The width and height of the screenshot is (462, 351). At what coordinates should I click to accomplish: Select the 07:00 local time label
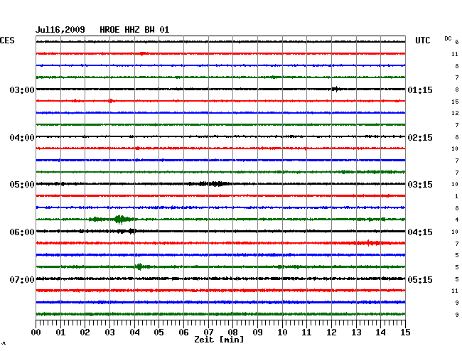22,279
